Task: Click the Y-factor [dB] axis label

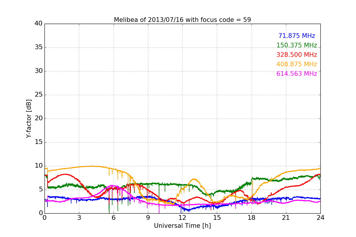Action: click(x=29, y=118)
